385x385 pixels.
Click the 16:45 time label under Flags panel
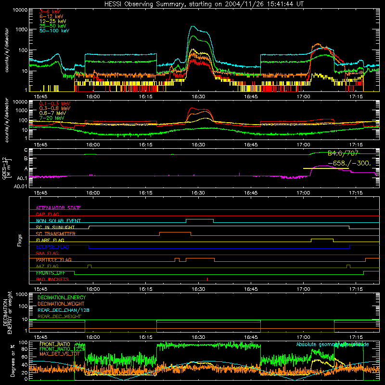coord(251,289)
